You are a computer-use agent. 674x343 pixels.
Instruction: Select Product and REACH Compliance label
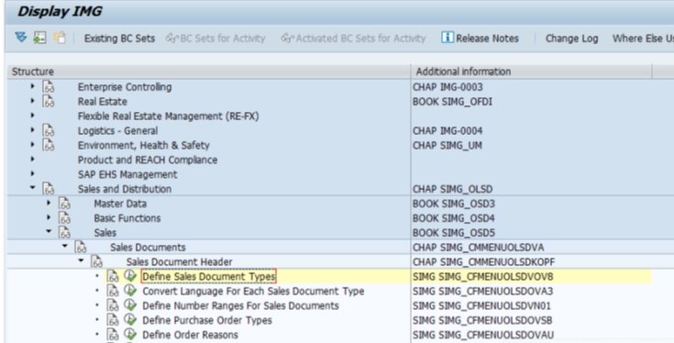[148, 160]
